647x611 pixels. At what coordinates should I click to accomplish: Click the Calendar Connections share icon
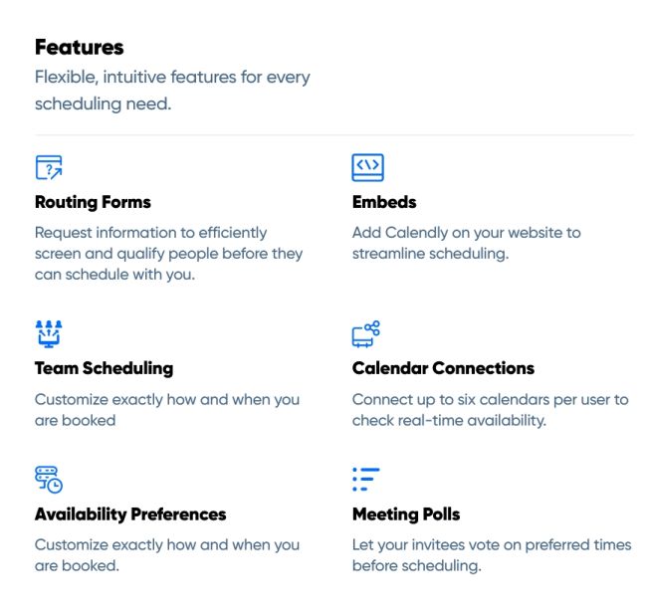coord(366,334)
